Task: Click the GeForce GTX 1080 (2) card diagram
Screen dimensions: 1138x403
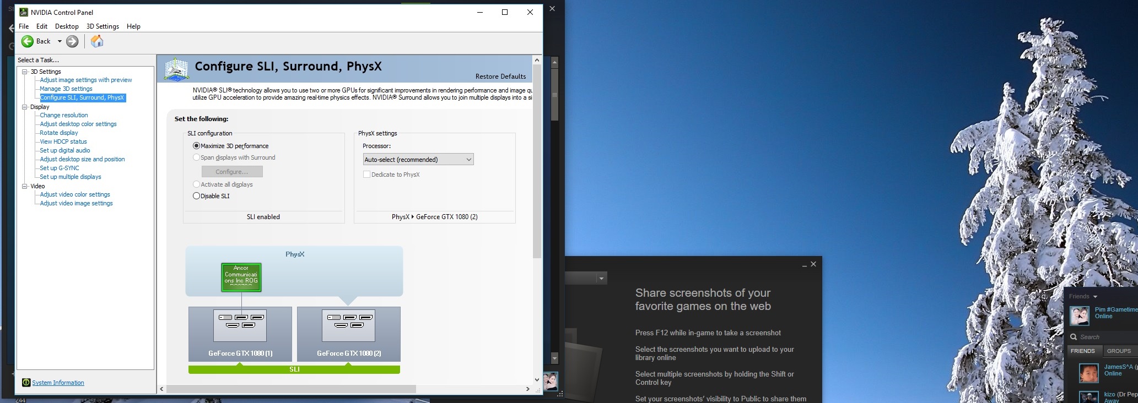Action: pyautogui.click(x=349, y=334)
